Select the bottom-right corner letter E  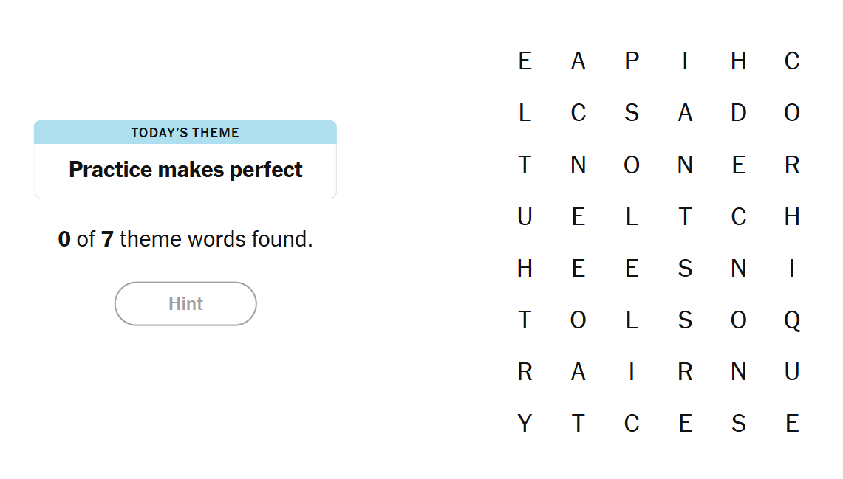792,424
